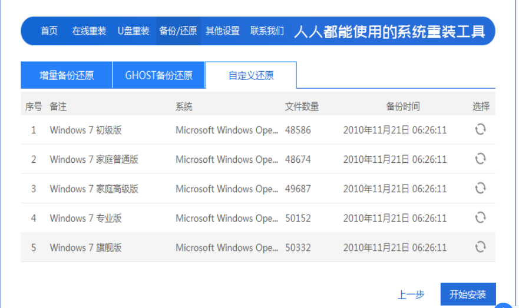Select the Windows 7 专业版 row name
The width and height of the screenshot is (519, 308).
(x=85, y=218)
